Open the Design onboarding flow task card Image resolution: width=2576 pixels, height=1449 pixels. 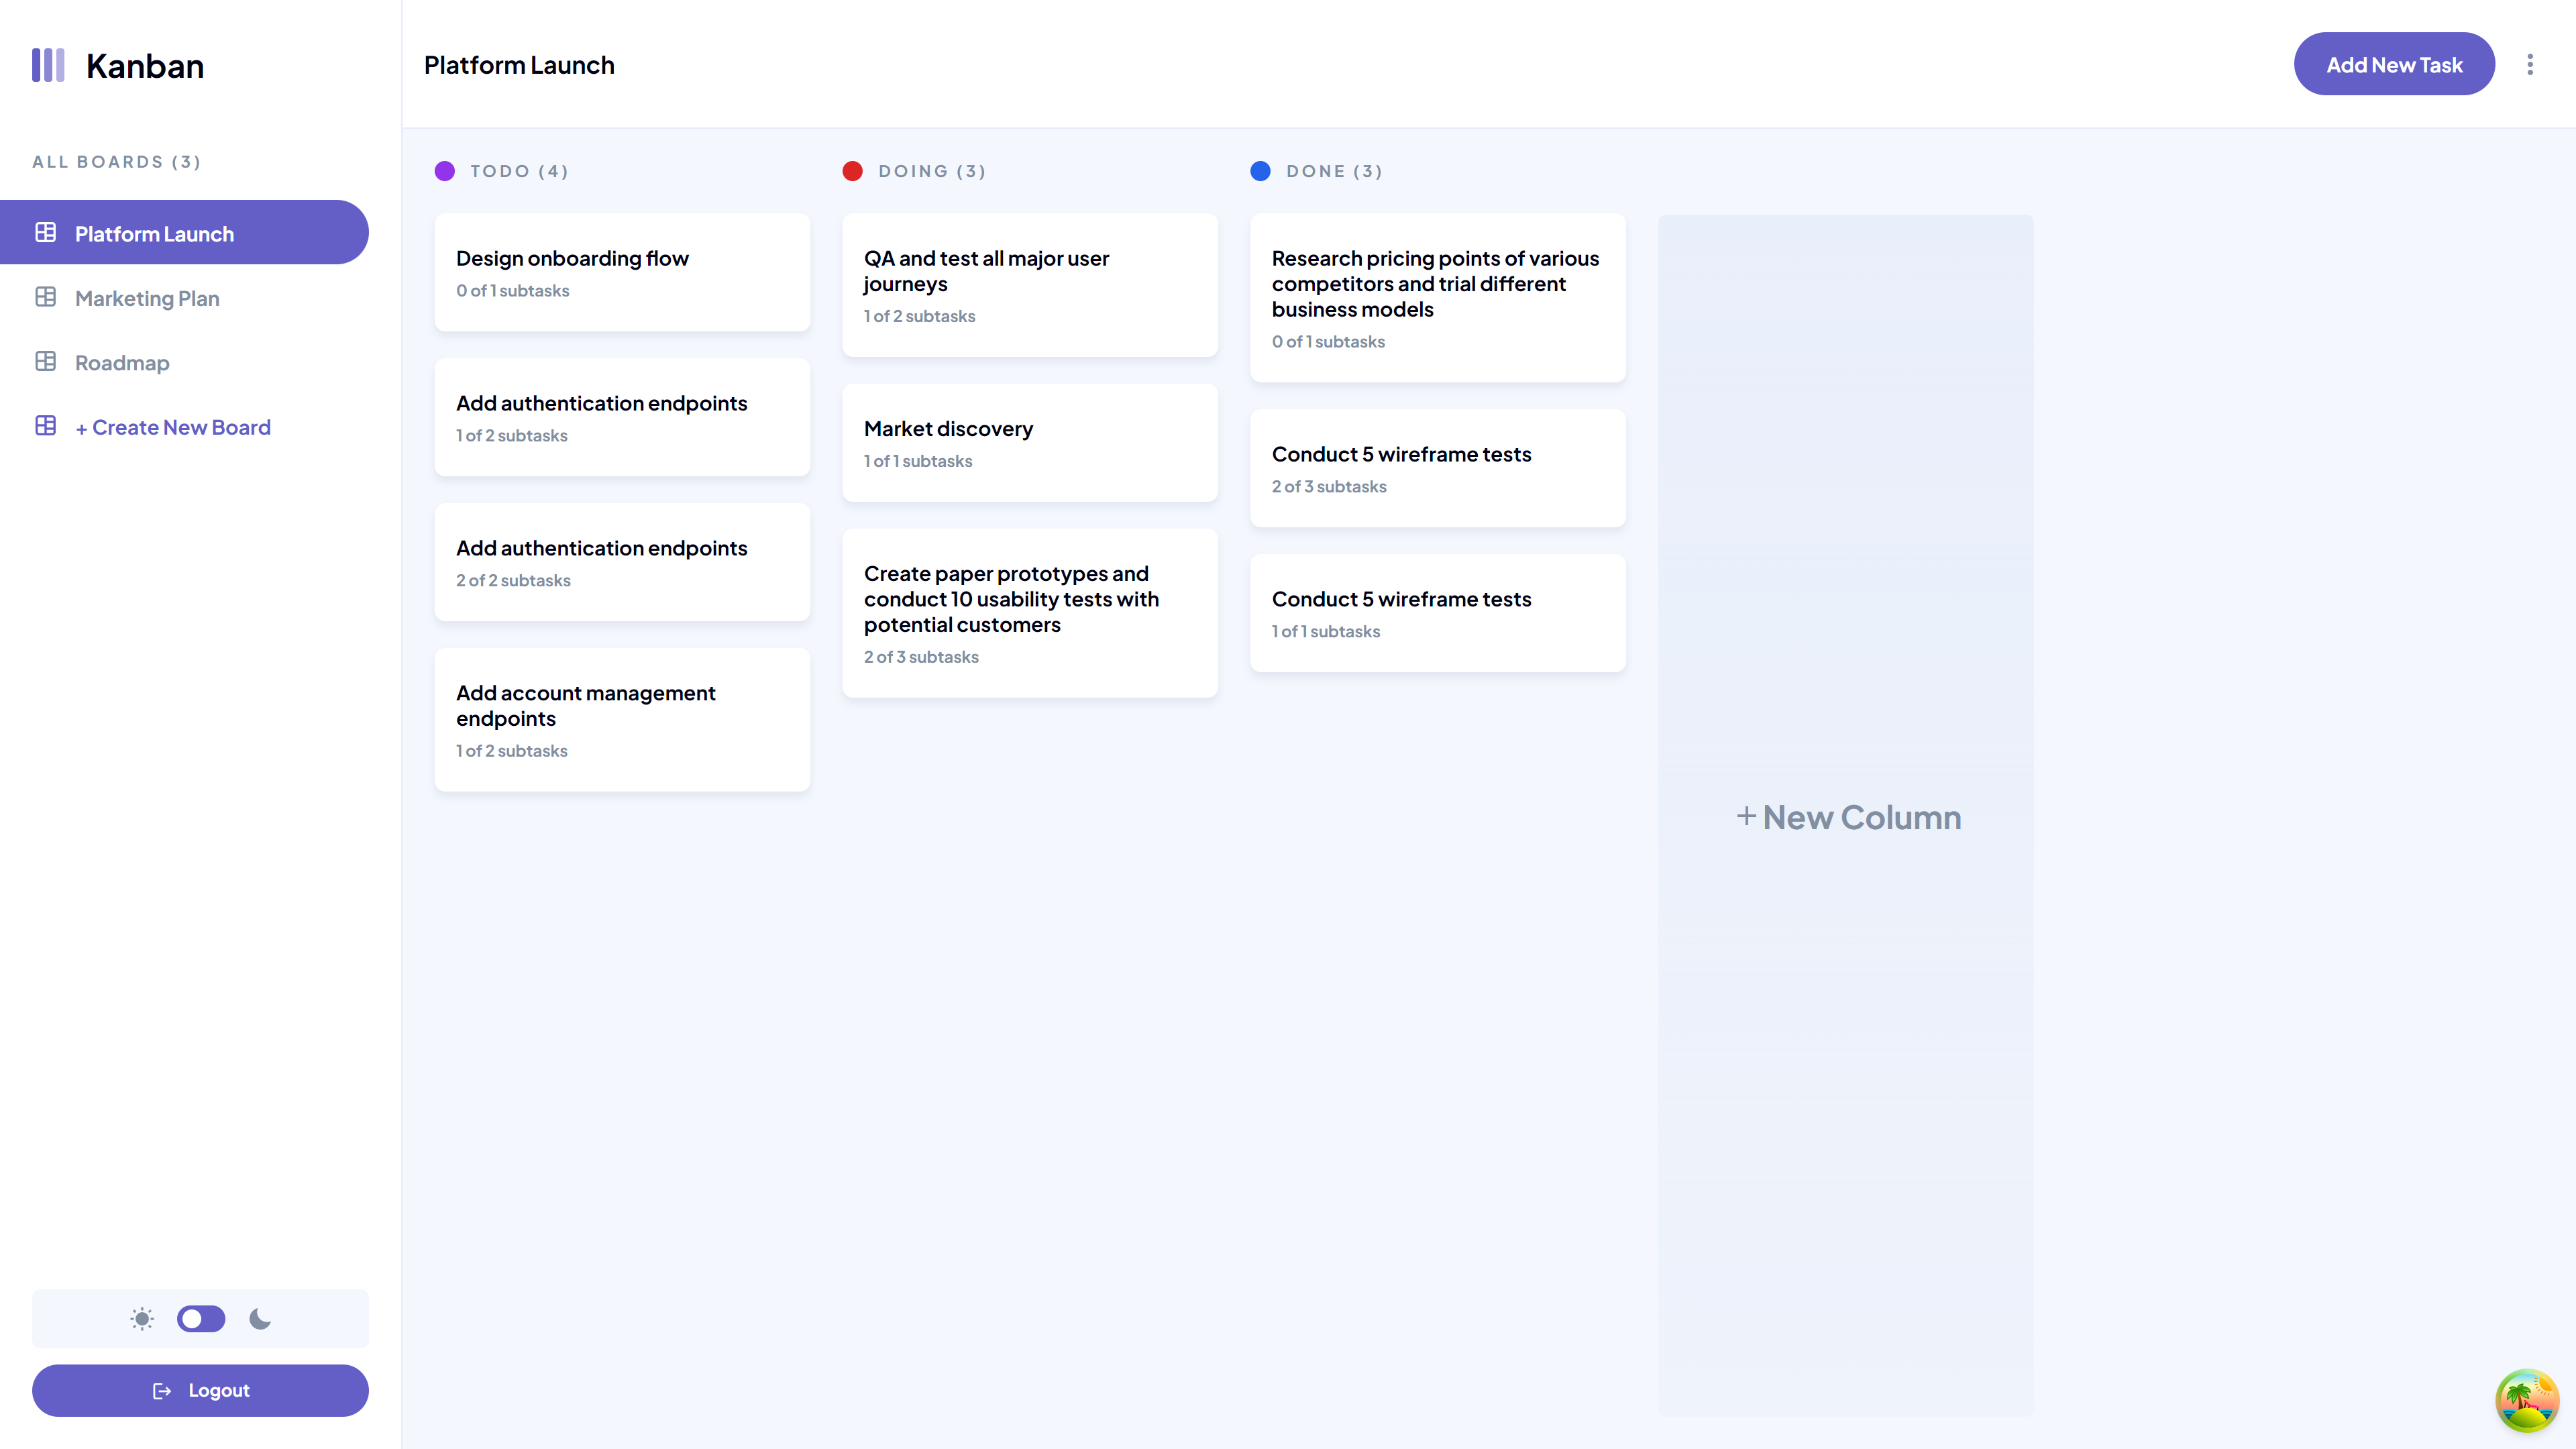[622, 272]
